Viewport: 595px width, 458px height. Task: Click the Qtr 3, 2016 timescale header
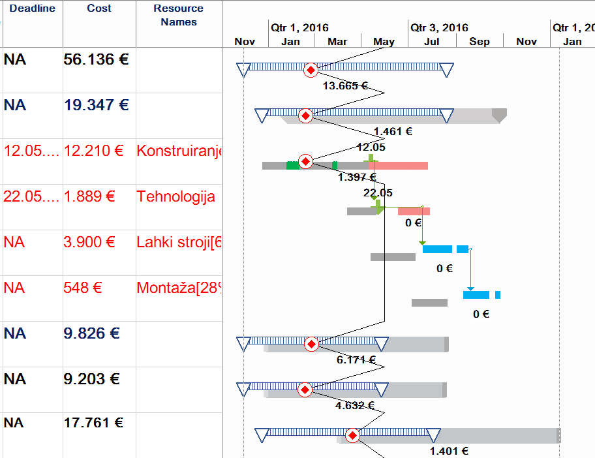(x=439, y=27)
